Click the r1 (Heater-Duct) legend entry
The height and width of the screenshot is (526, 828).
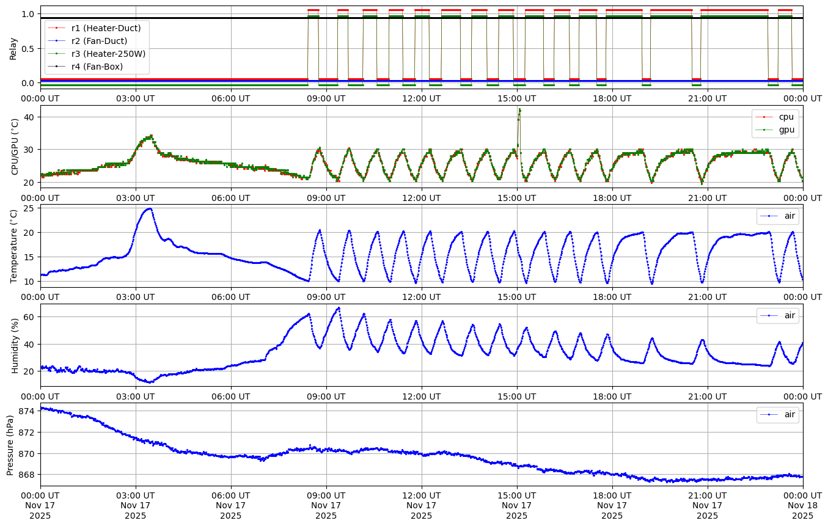[x=106, y=28]
